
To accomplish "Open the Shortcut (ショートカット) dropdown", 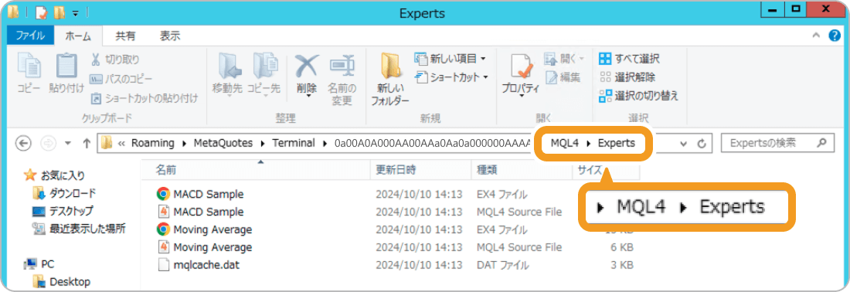I will (x=452, y=77).
